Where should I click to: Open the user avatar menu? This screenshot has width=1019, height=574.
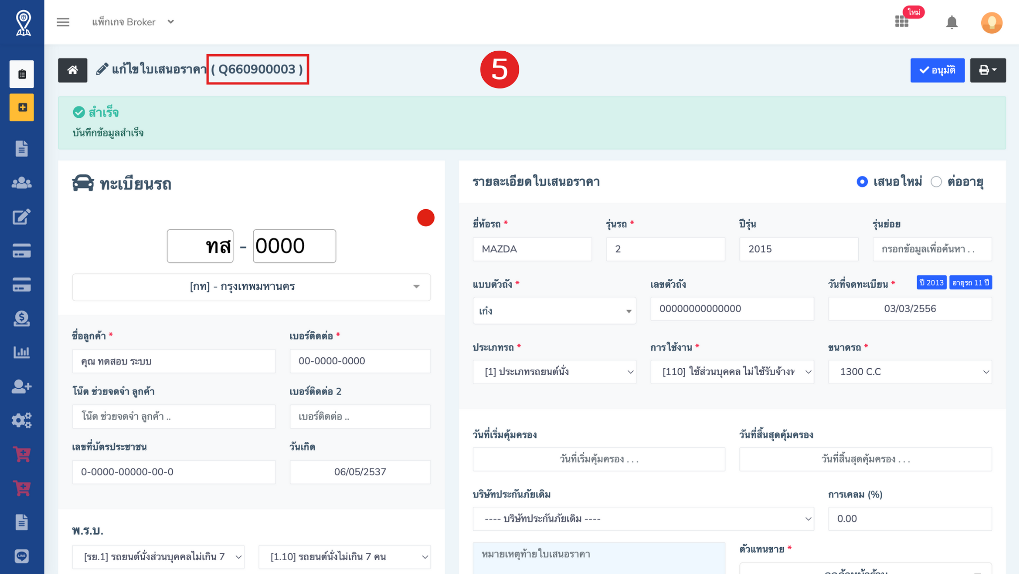(x=992, y=22)
